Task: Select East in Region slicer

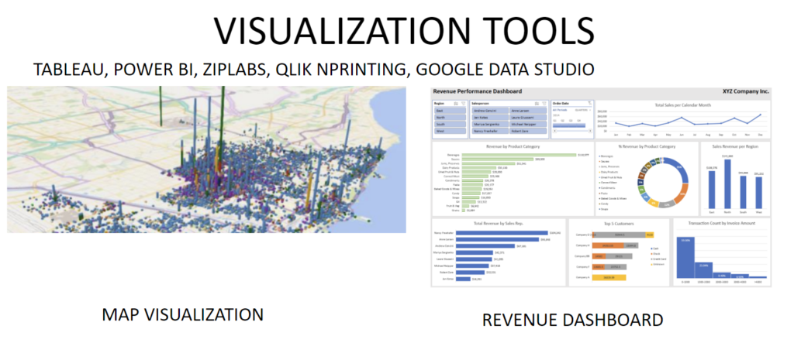Action: pos(450,110)
